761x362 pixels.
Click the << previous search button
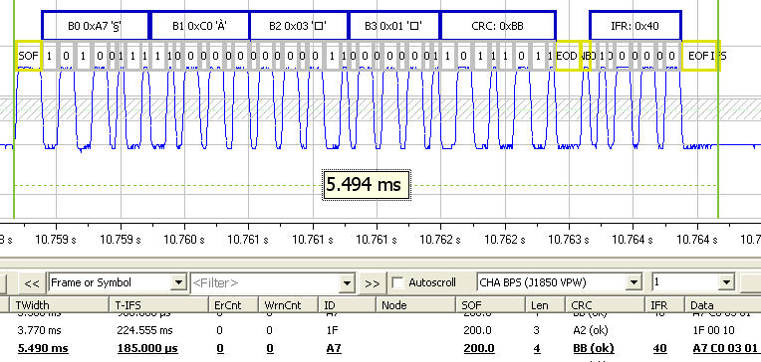pos(32,283)
